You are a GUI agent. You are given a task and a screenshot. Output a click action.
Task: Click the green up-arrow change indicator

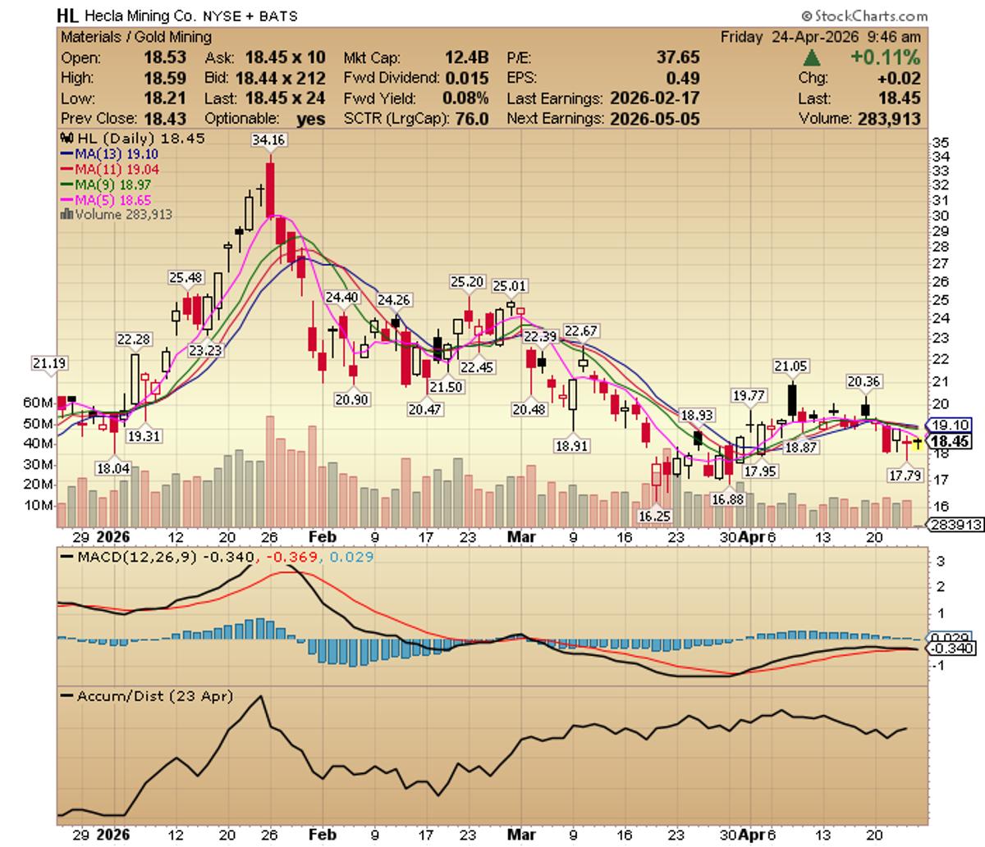pos(812,58)
